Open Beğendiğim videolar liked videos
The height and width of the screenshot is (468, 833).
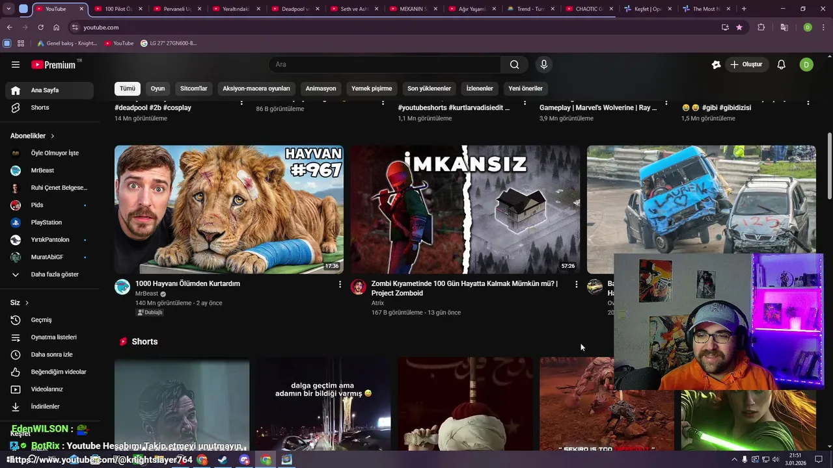pyautogui.click(x=49, y=372)
